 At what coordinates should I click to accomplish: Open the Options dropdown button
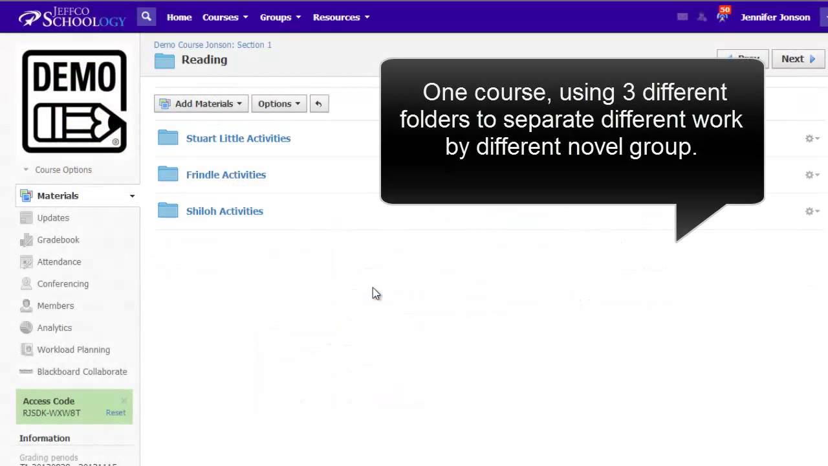click(279, 104)
